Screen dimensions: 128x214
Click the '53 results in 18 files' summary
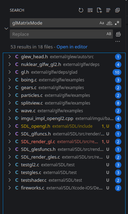pos(32,47)
